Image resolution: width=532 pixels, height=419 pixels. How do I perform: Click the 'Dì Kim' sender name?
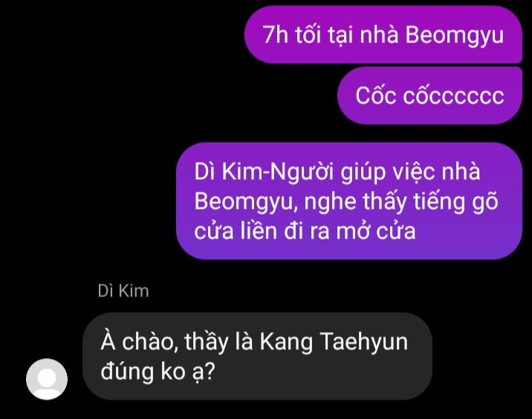[123, 291]
